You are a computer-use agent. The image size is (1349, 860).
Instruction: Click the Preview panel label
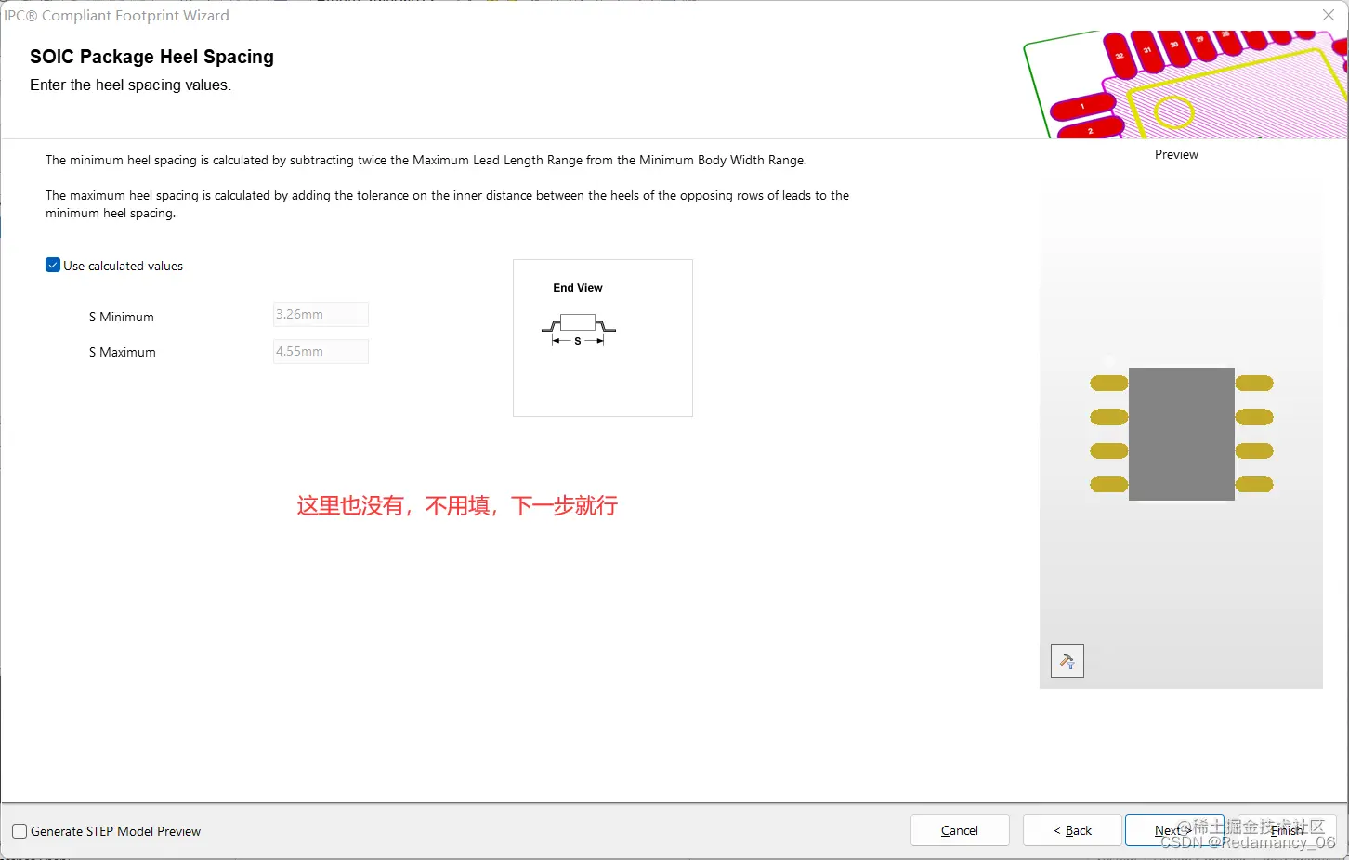pyautogui.click(x=1175, y=154)
